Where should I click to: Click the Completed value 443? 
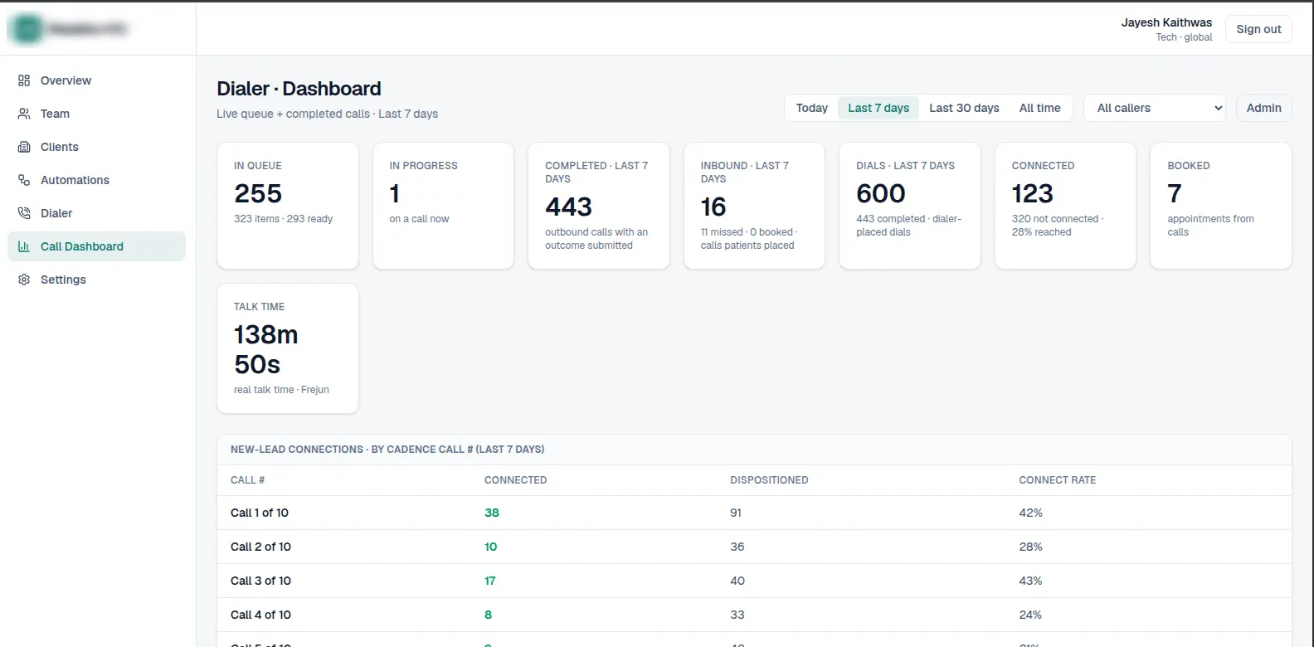568,207
